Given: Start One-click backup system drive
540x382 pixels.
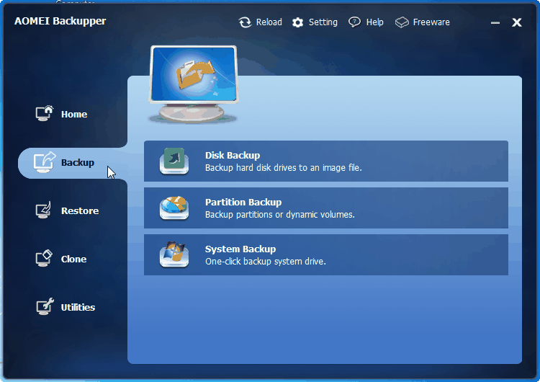Looking at the screenshot, I should (x=265, y=262).
